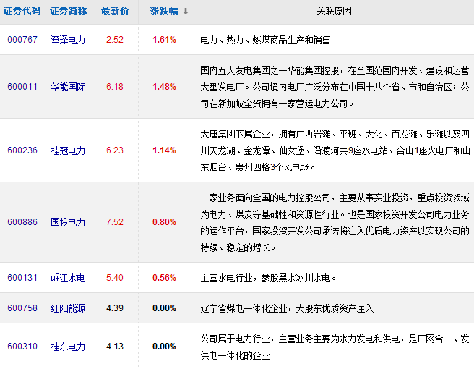
Task: Click 国投电力 reason about 电力控股公司
Action: tap(335, 223)
